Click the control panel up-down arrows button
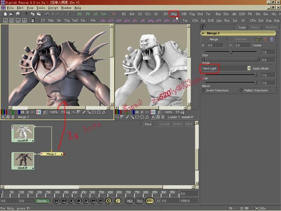 click(x=203, y=27)
